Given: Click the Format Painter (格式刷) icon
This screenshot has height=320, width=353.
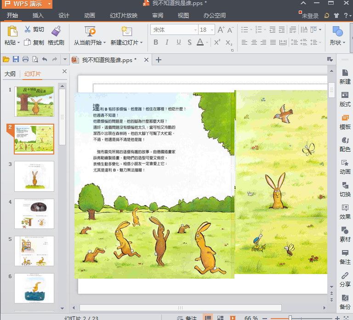Looking at the screenshot, I should click(x=56, y=31).
